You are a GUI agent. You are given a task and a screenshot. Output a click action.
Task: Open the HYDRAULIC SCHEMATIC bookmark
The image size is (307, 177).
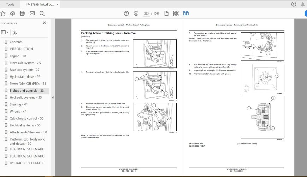pyautogui.click(x=27, y=163)
